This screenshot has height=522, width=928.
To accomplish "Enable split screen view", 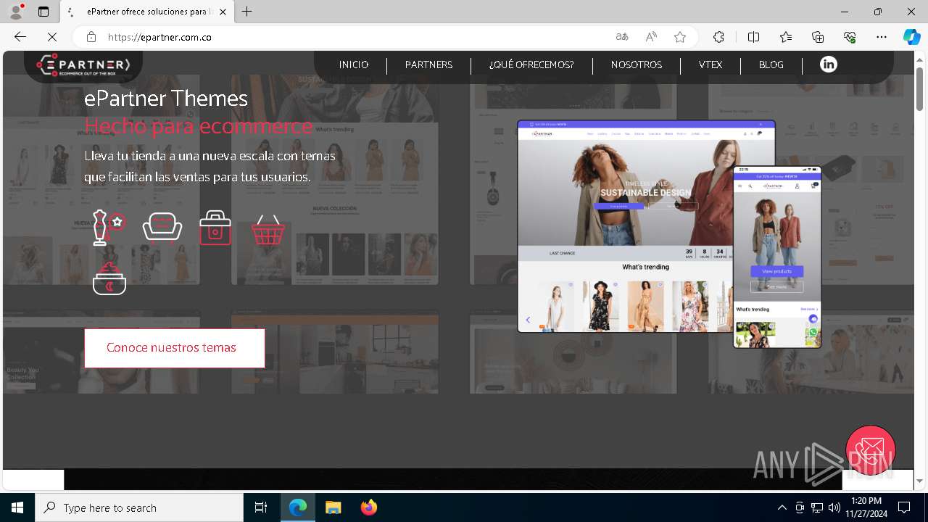I will 753,37.
